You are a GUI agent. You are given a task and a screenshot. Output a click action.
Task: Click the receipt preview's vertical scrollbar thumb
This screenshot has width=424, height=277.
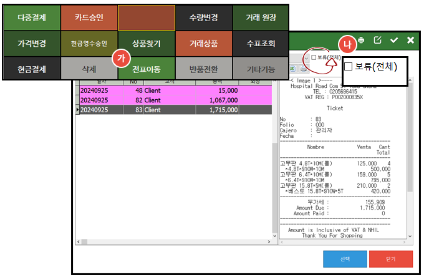(x=410, y=138)
